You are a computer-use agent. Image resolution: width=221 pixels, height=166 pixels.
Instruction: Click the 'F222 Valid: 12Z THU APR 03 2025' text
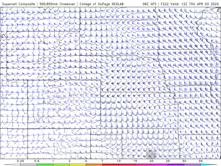[x=190, y=4]
